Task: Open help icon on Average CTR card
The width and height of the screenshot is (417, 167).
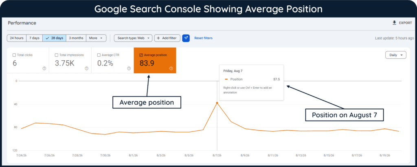Action: (129, 68)
